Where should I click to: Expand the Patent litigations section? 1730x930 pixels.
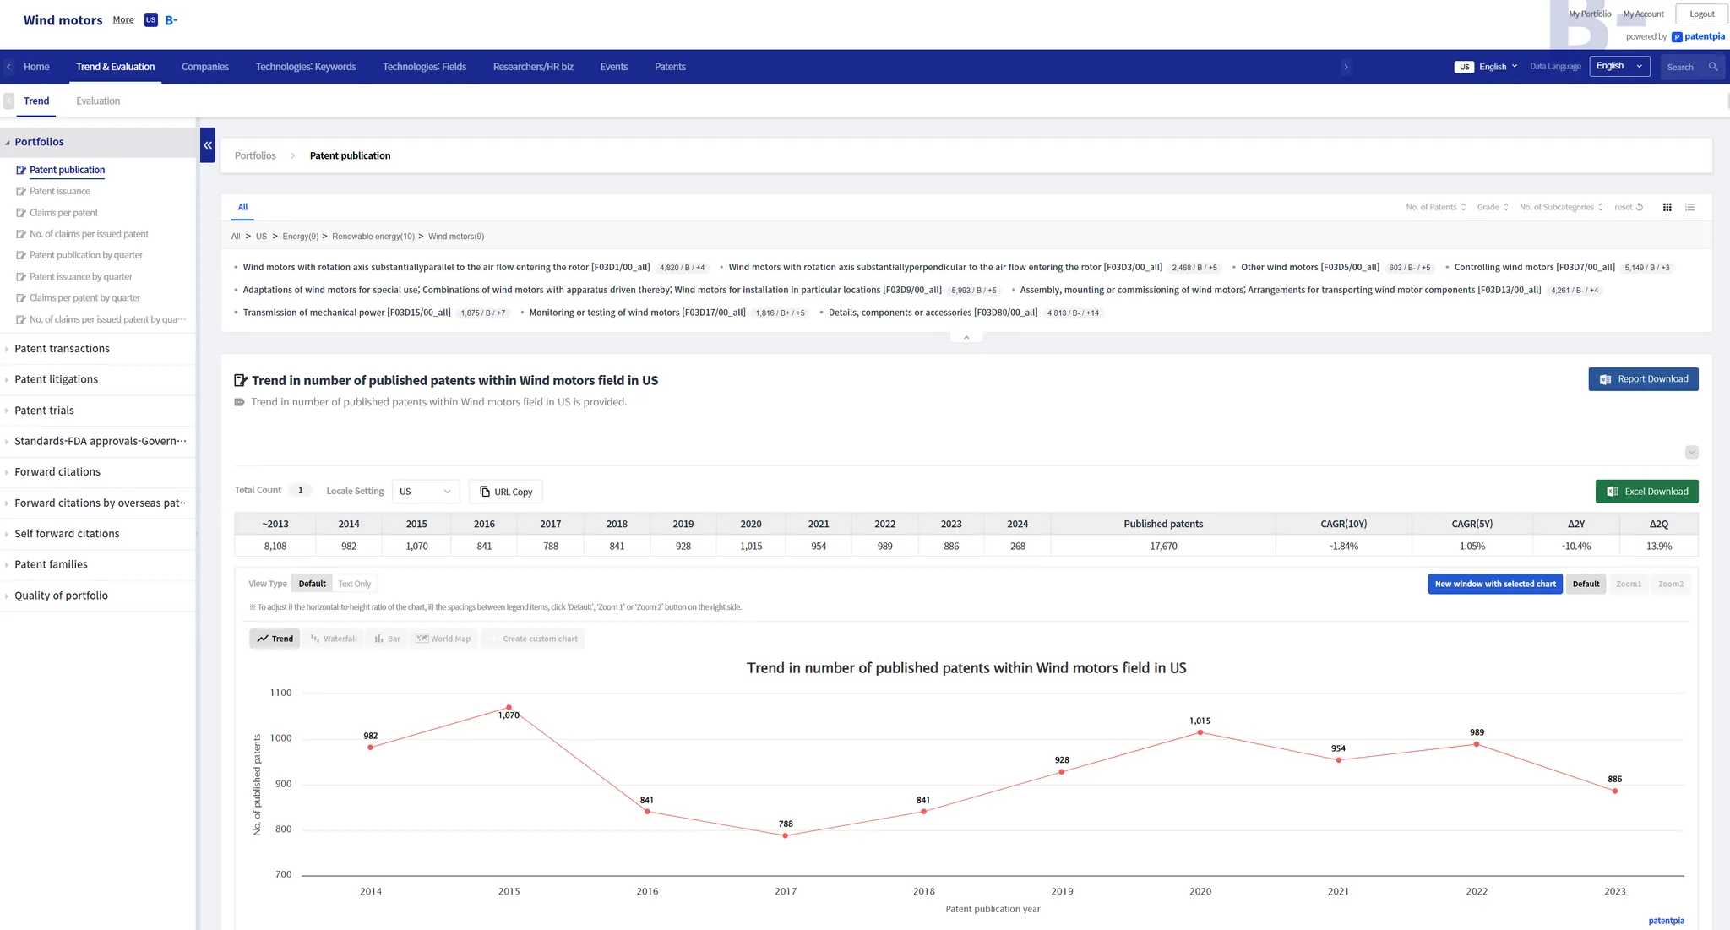pyautogui.click(x=57, y=379)
